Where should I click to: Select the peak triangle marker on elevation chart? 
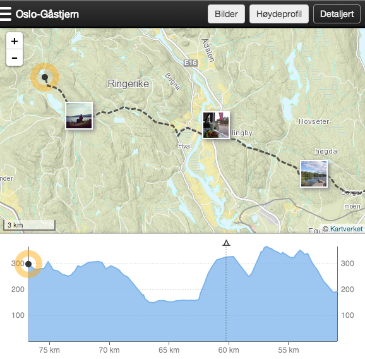click(226, 243)
